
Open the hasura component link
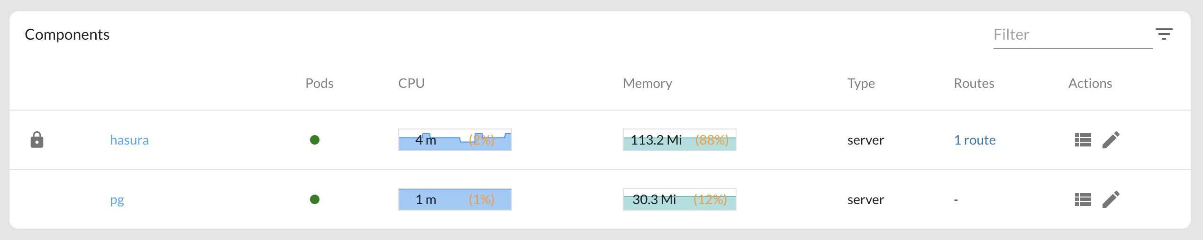pos(129,140)
